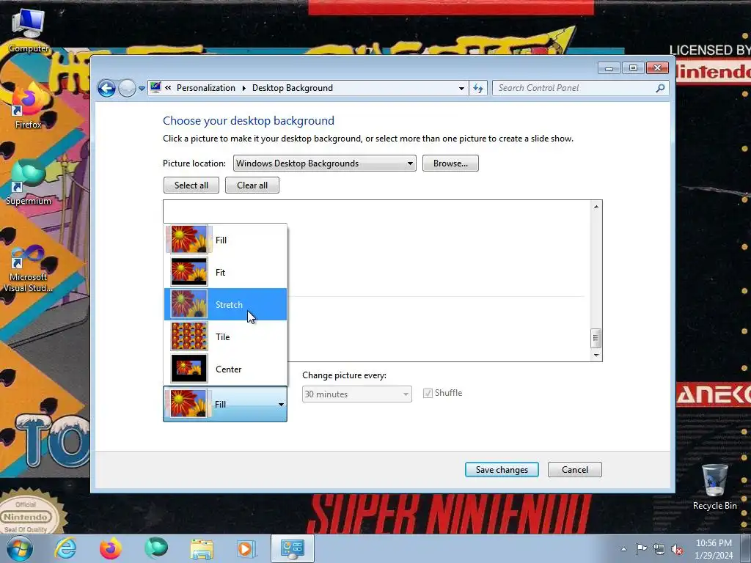Click the scrollbar up arrow in picture list
Image resolution: width=751 pixels, height=563 pixels.
(596, 207)
